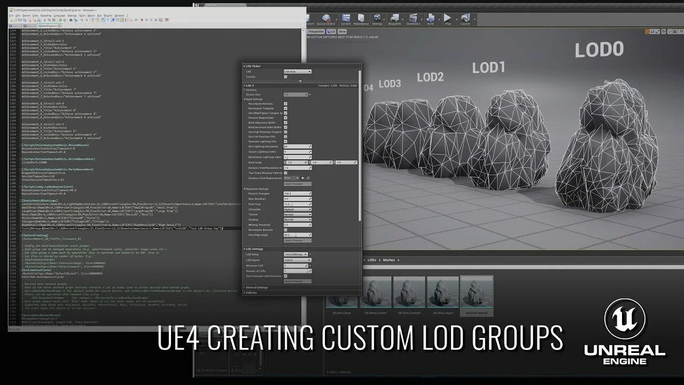Viewport: 684px width, 385px height.
Task: Open Content browser from Unreal toolbar
Action: [346, 20]
